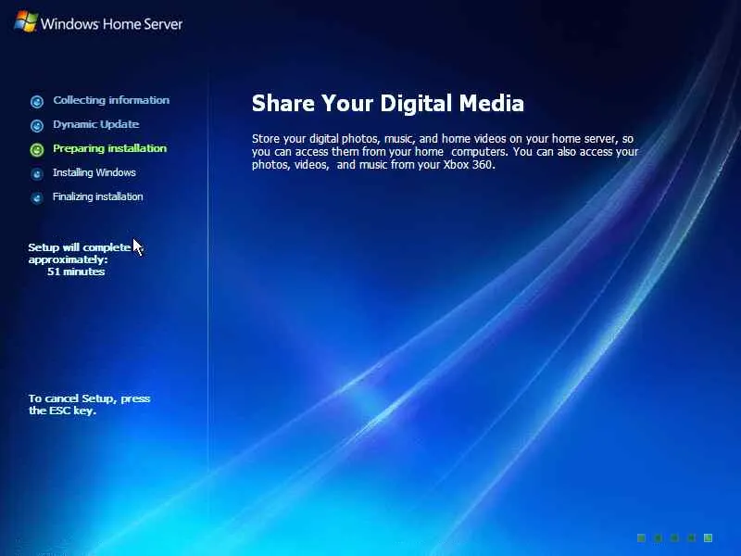The image size is (741, 556).
Task: Click 'To cancel Setup, press the ESC key' note
Action: click(89, 404)
